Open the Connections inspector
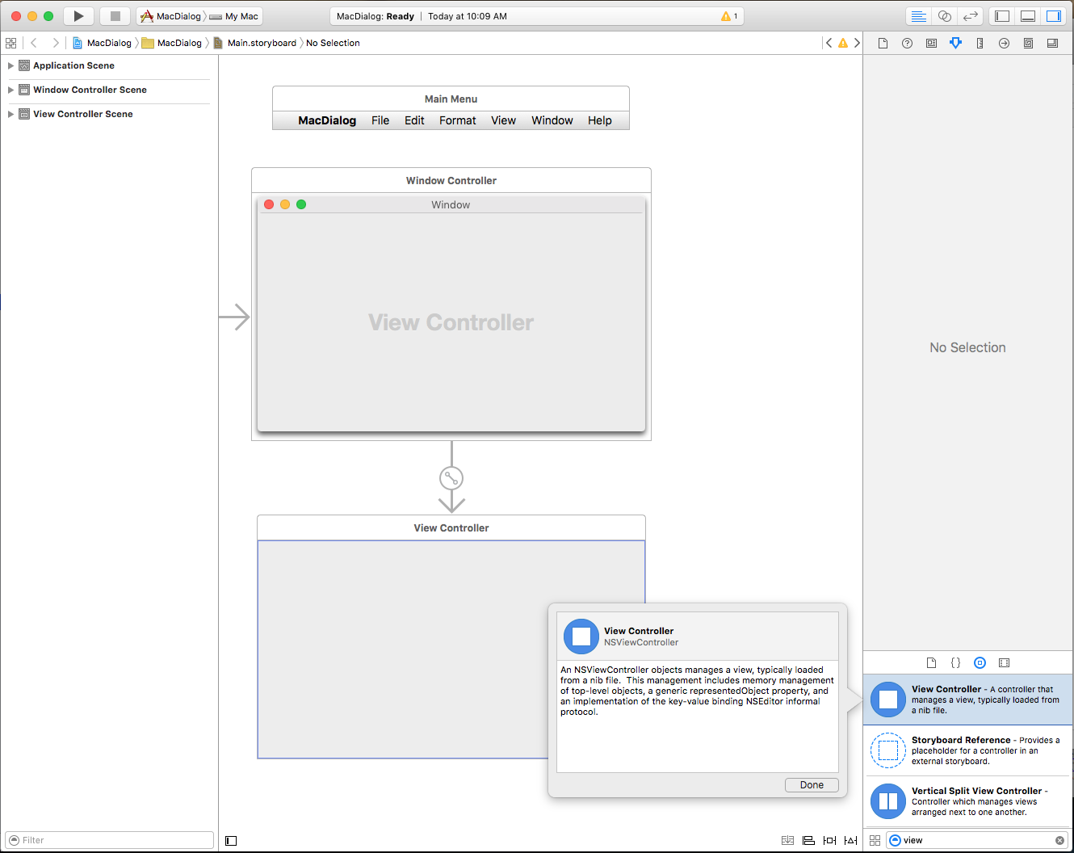Image resolution: width=1074 pixels, height=853 pixels. coord(1004,43)
